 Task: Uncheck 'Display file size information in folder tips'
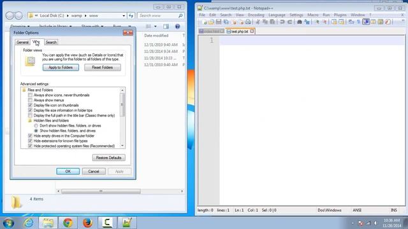click(x=30, y=110)
